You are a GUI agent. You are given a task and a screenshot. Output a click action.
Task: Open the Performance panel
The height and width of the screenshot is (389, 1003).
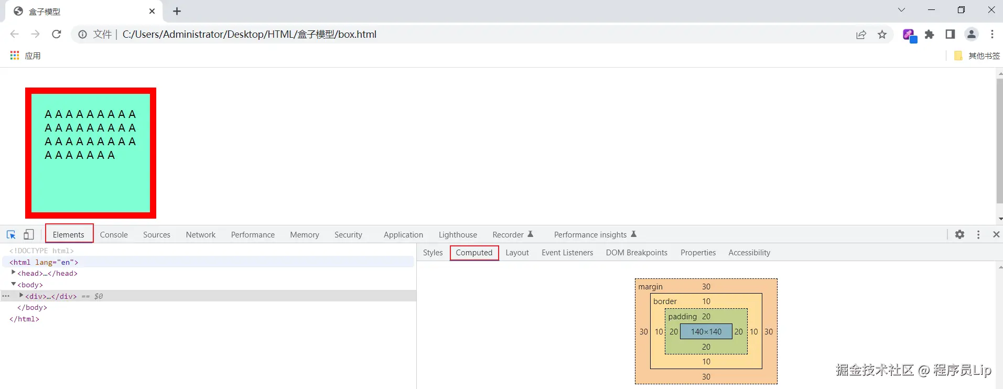point(253,234)
